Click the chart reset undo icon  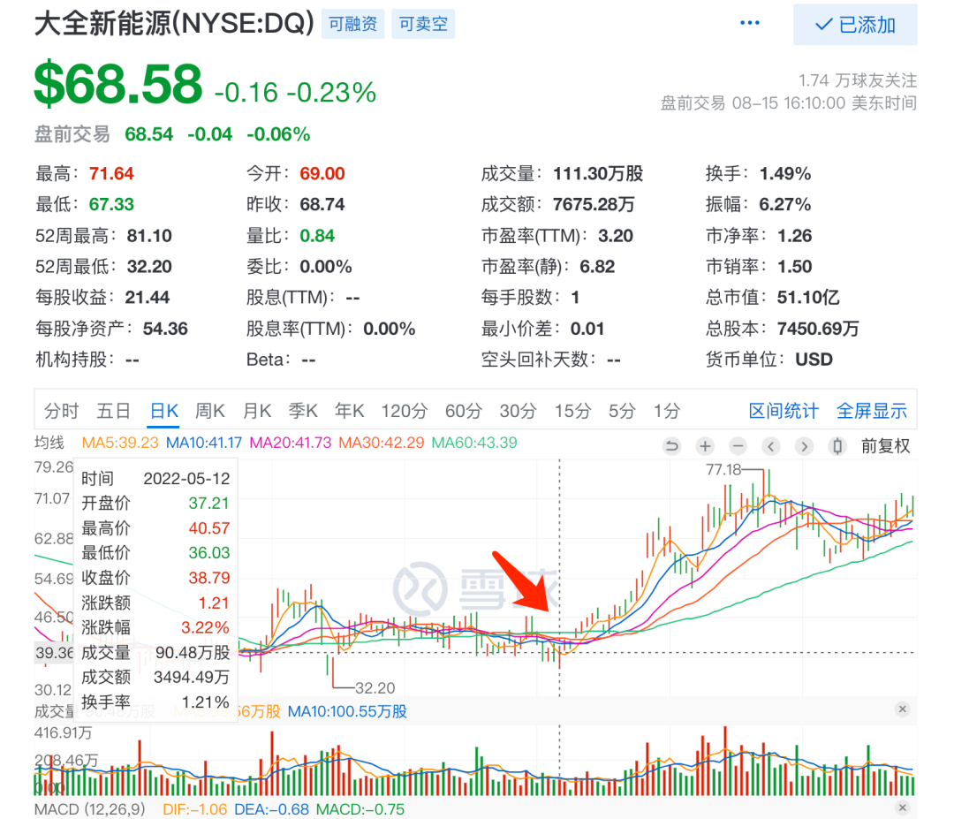coord(671,447)
